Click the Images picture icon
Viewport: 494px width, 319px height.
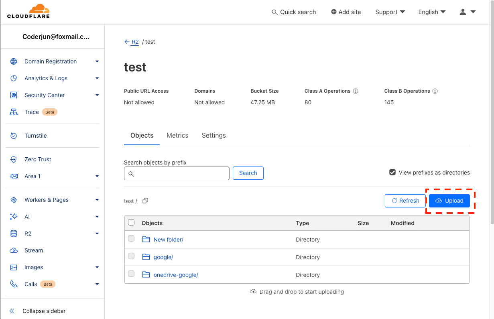(14, 267)
